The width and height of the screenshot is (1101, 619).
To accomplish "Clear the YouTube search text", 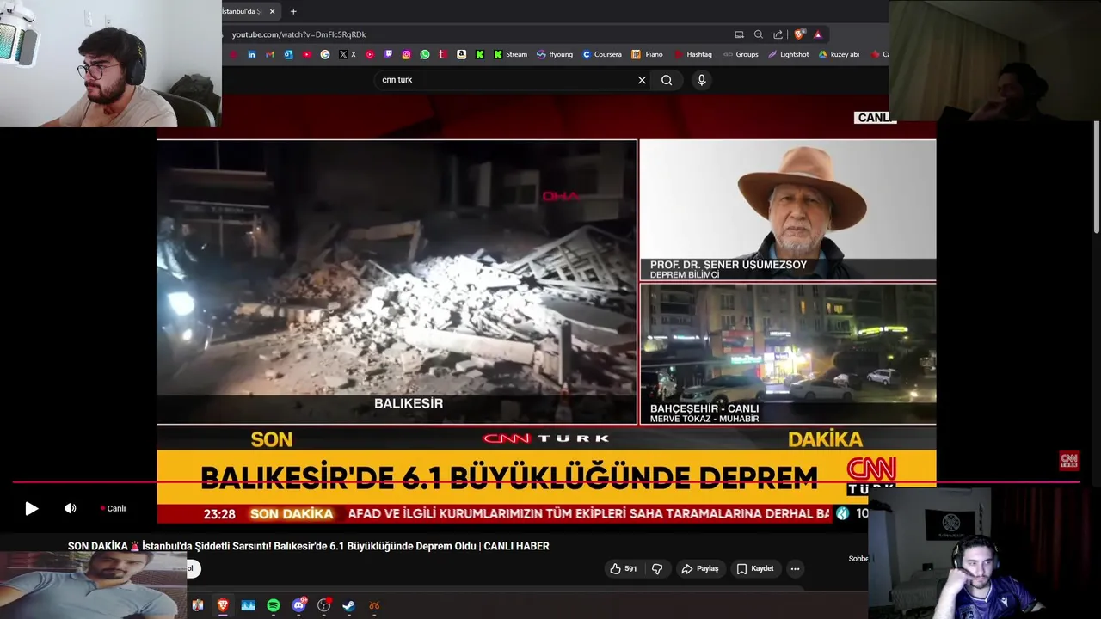I will 642,80.
